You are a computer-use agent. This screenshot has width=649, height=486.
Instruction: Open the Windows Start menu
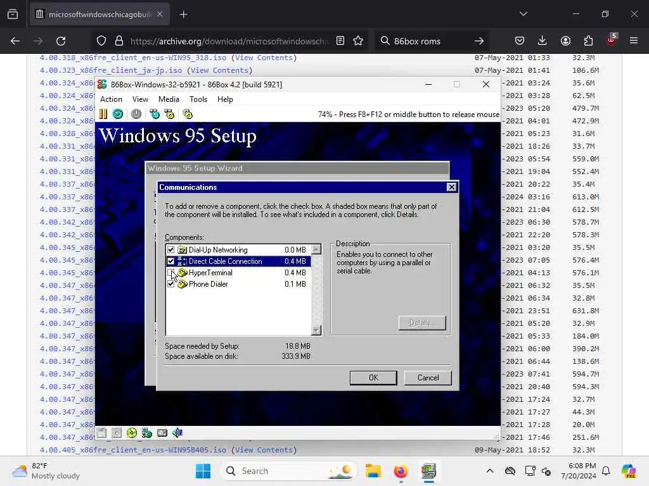pyautogui.click(x=203, y=471)
